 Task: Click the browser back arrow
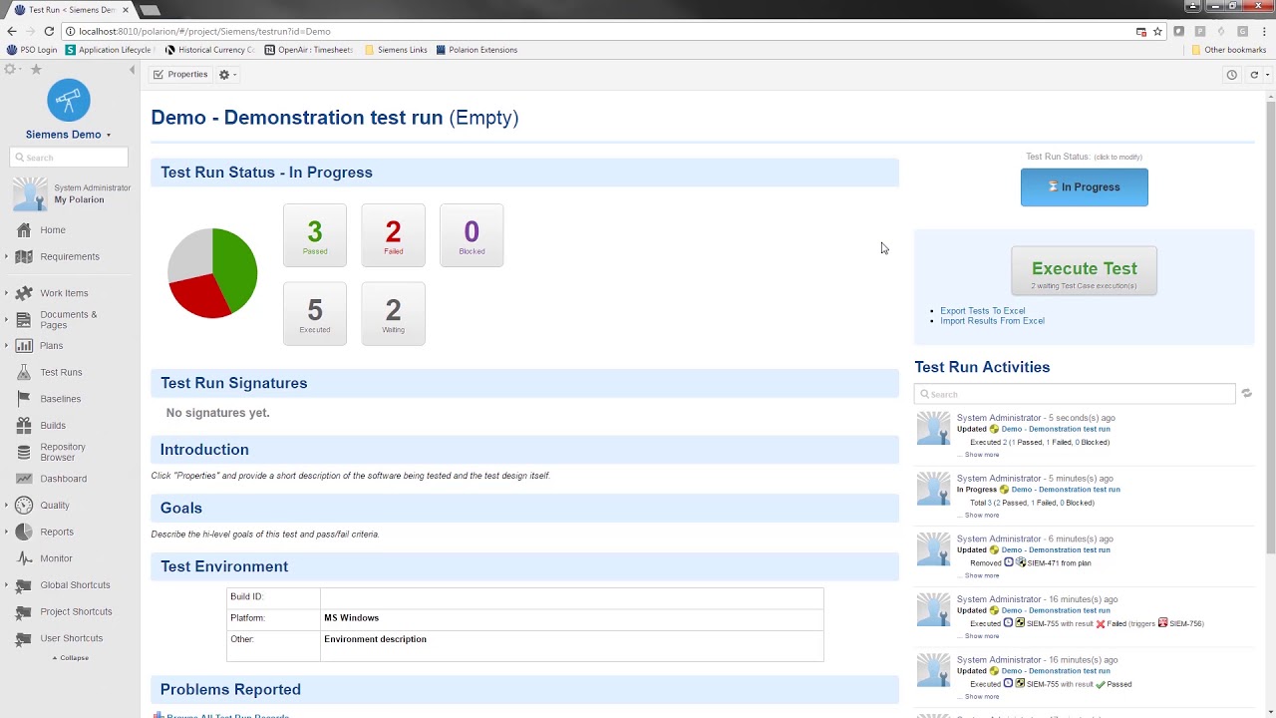[x=12, y=31]
